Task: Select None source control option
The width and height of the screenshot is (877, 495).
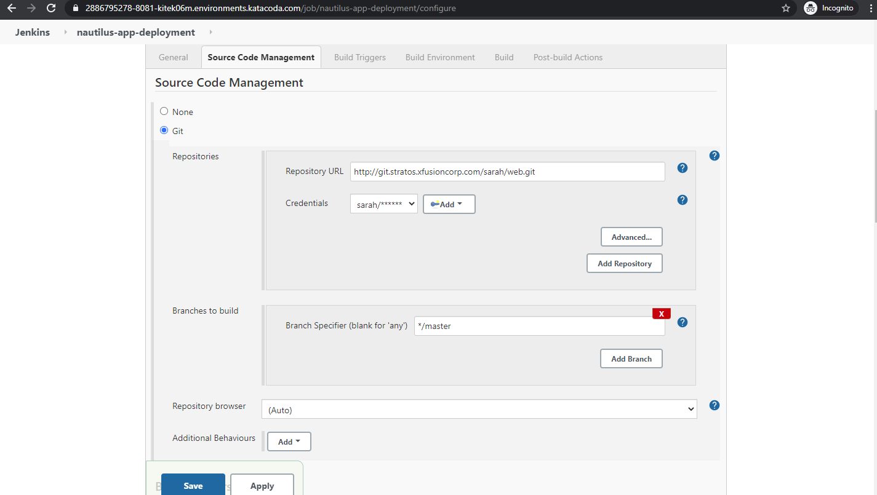Action: (164, 111)
